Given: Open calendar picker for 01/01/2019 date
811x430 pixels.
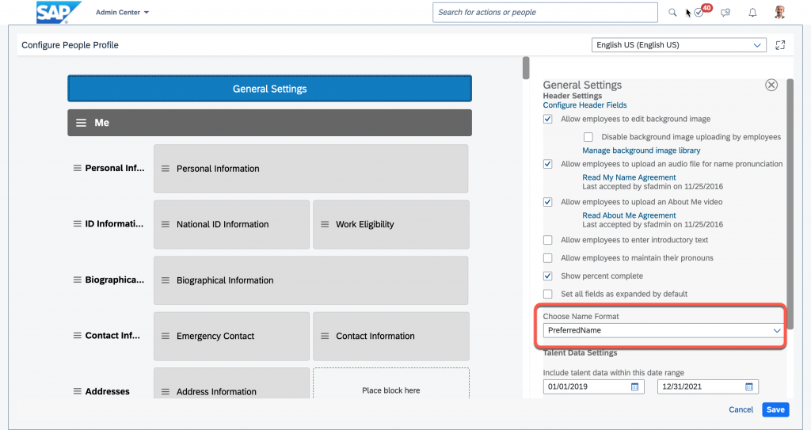Looking at the screenshot, I should pos(634,386).
